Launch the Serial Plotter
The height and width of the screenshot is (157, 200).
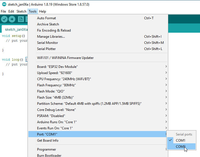click(x=98, y=49)
